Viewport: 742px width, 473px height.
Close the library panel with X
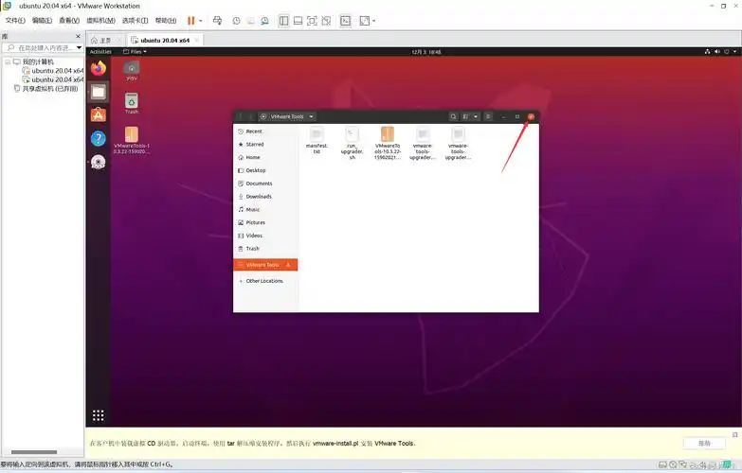pos(78,36)
